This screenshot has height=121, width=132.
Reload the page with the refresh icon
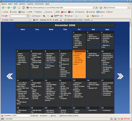coord(15,8)
